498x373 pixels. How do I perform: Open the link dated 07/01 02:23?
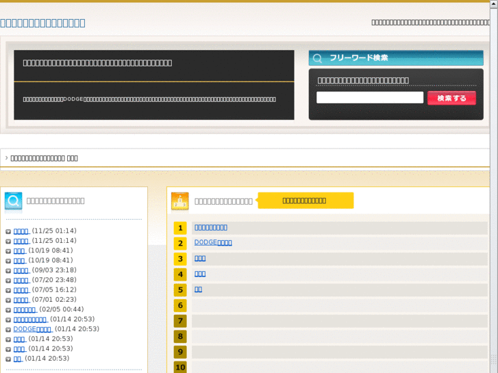[21, 300]
